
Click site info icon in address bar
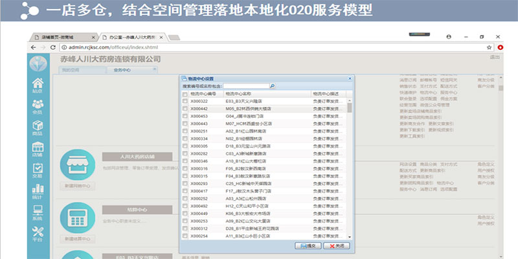click(x=64, y=47)
